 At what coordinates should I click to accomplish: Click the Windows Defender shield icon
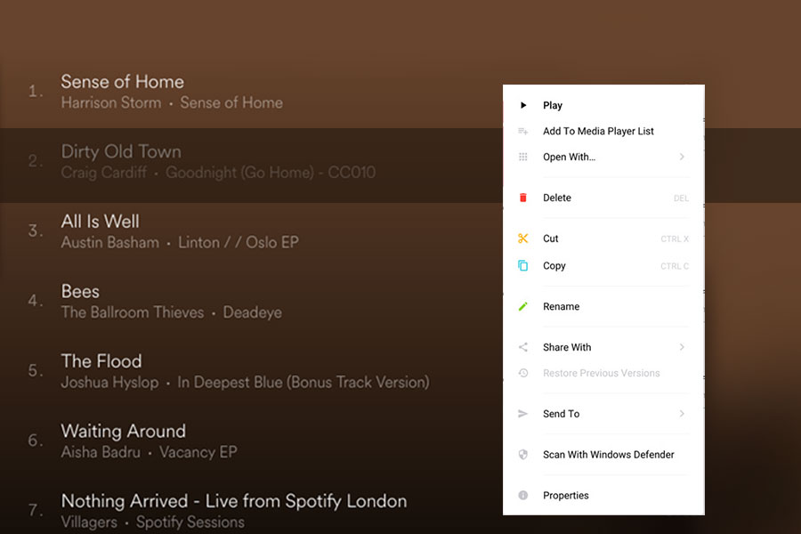click(523, 454)
